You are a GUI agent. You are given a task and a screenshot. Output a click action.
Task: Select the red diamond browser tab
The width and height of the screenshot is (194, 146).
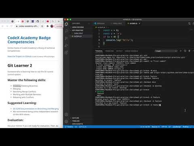23,21
